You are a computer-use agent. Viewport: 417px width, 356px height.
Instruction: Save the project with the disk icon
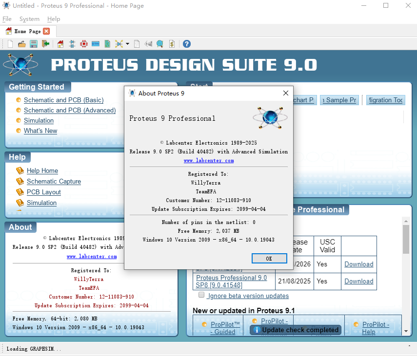tap(34, 44)
